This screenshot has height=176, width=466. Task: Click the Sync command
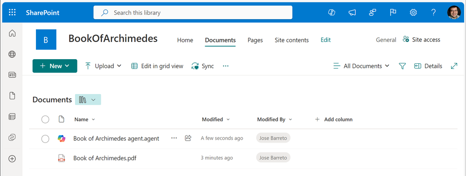[203, 66]
